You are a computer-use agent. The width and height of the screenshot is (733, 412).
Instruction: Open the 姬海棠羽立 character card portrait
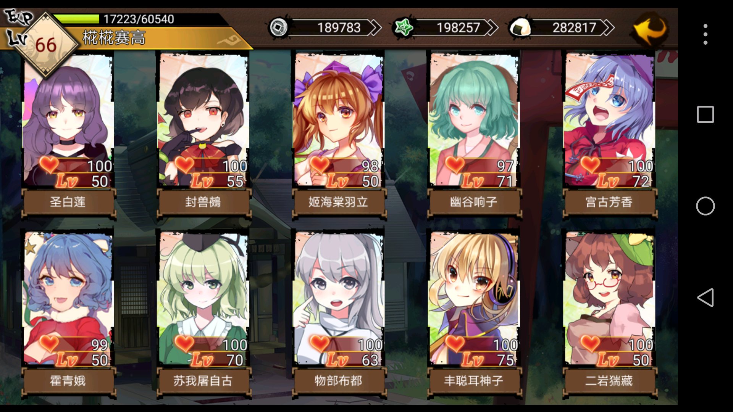(x=338, y=120)
